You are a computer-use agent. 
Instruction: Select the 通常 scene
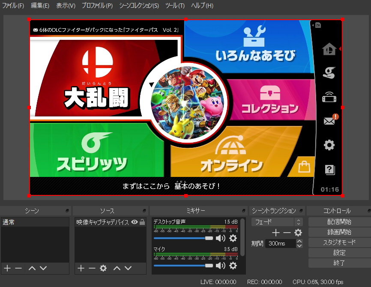point(35,222)
